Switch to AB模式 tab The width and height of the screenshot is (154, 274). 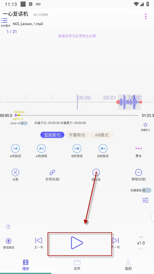[x=102, y=135]
